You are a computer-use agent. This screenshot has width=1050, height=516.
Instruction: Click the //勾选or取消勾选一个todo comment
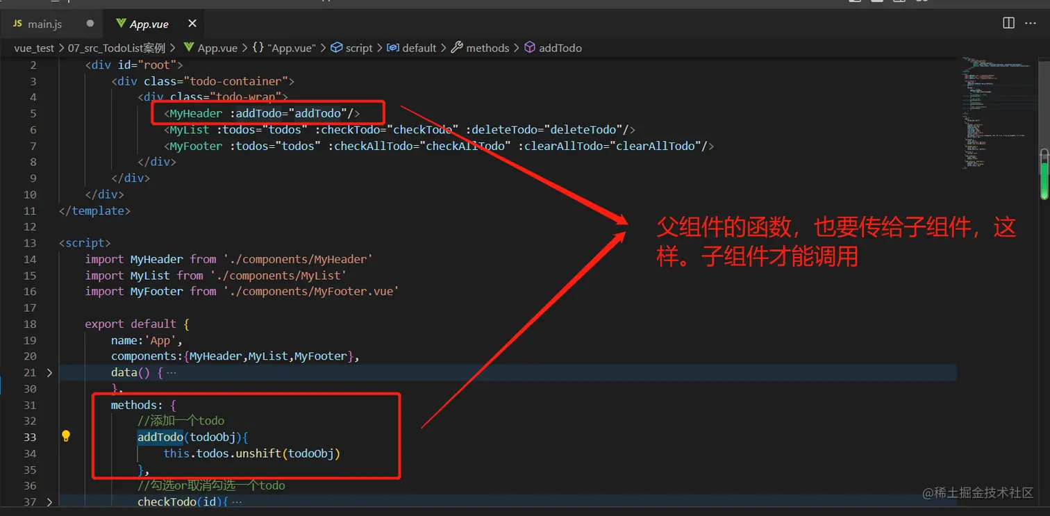pos(211,485)
